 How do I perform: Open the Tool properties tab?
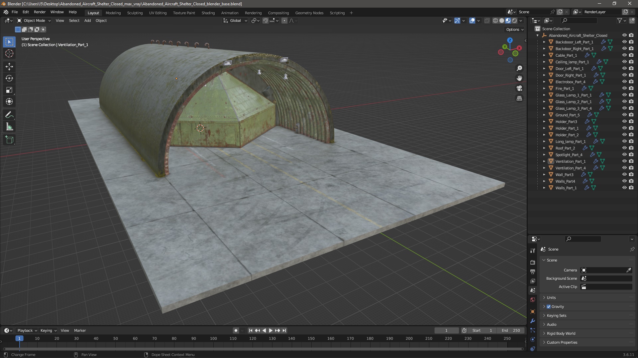pos(533,251)
